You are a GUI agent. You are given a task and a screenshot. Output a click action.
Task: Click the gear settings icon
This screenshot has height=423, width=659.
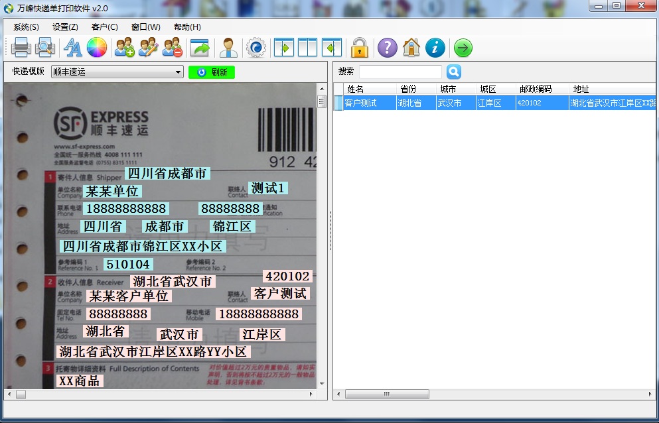tap(256, 48)
